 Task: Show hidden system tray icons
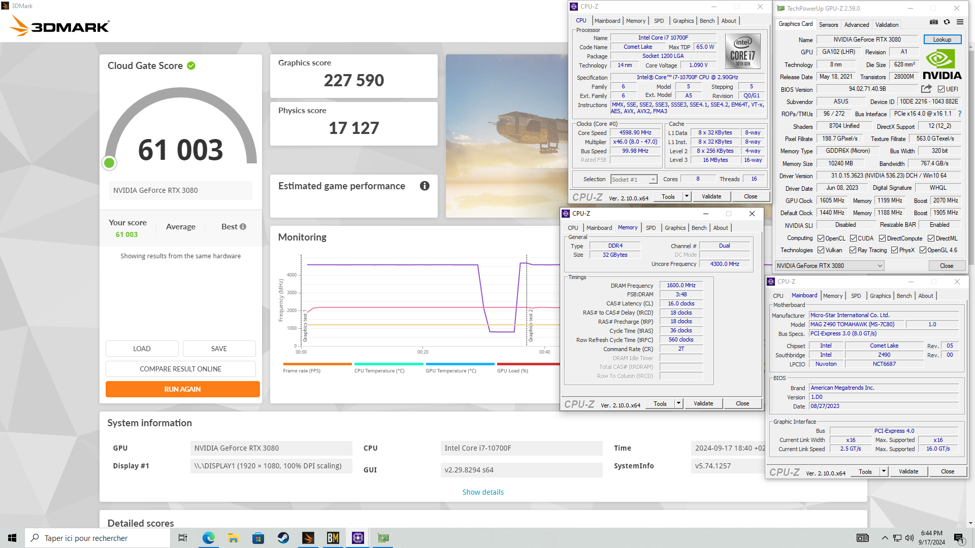pyautogui.click(x=885, y=538)
